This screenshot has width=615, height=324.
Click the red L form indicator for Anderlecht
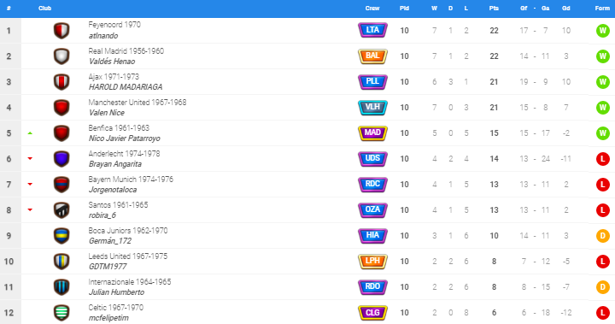pyautogui.click(x=602, y=159)
